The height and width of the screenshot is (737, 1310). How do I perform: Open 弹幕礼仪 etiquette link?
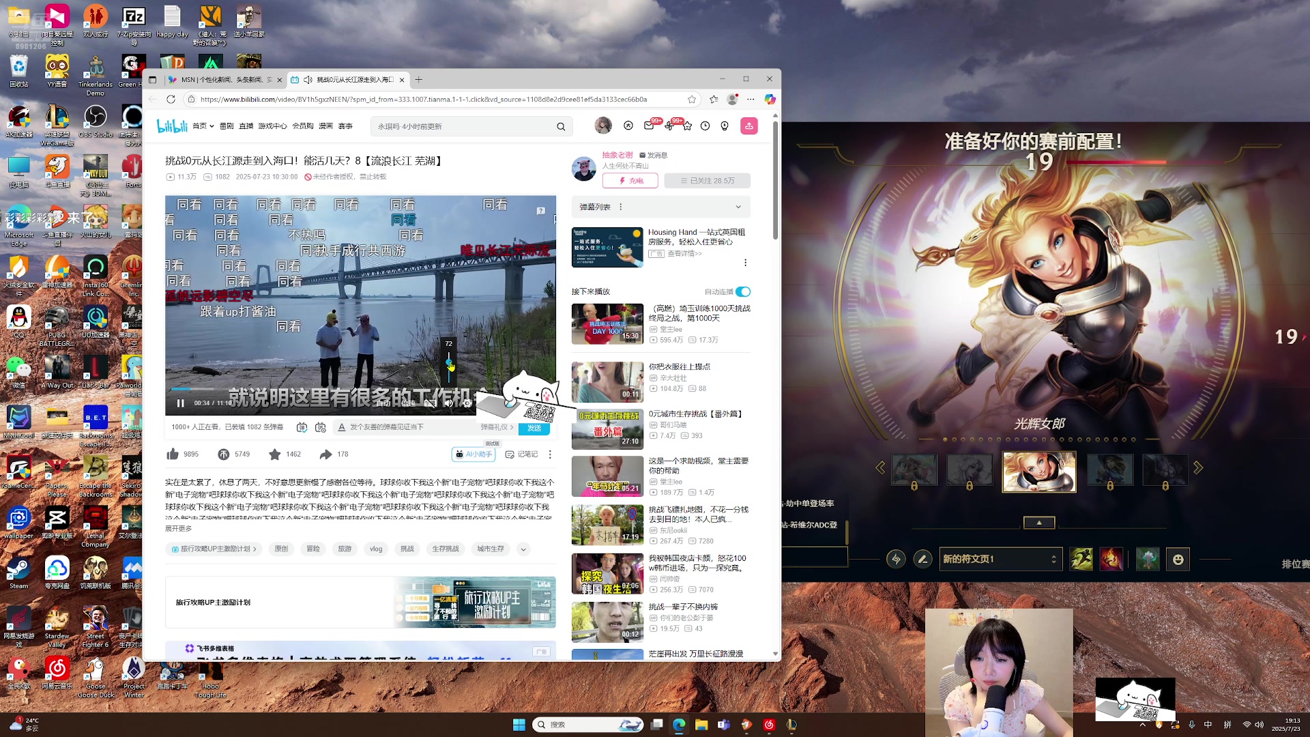click(497, 427)
